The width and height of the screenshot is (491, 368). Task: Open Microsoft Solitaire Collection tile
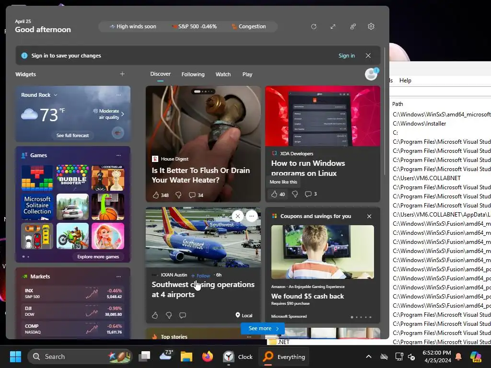tap(37, 207)
